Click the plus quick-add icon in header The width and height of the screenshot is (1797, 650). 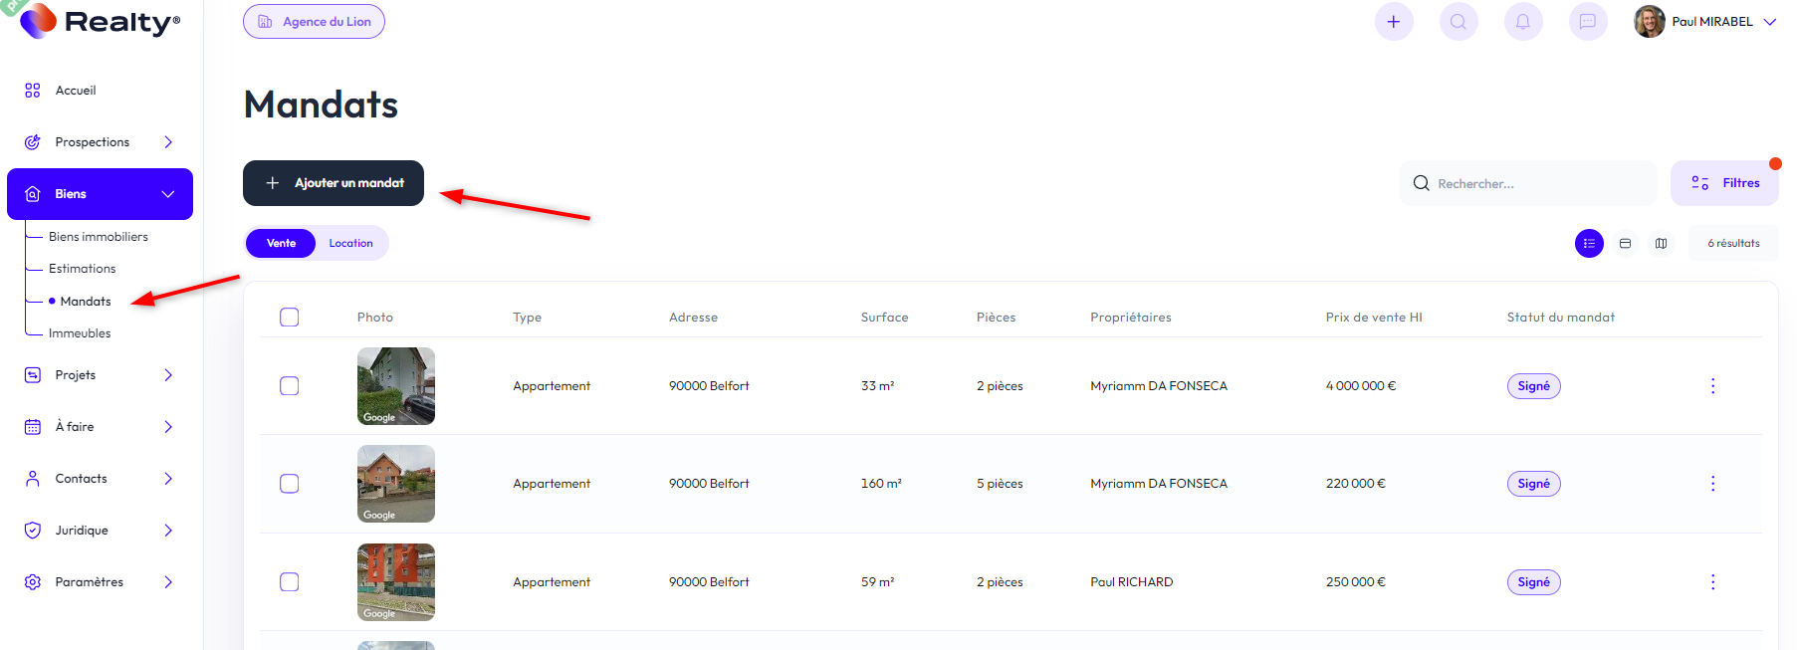pyautogui.click(x=1393, y=22)
